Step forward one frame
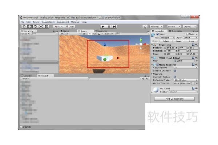 [x=114, y=26]
